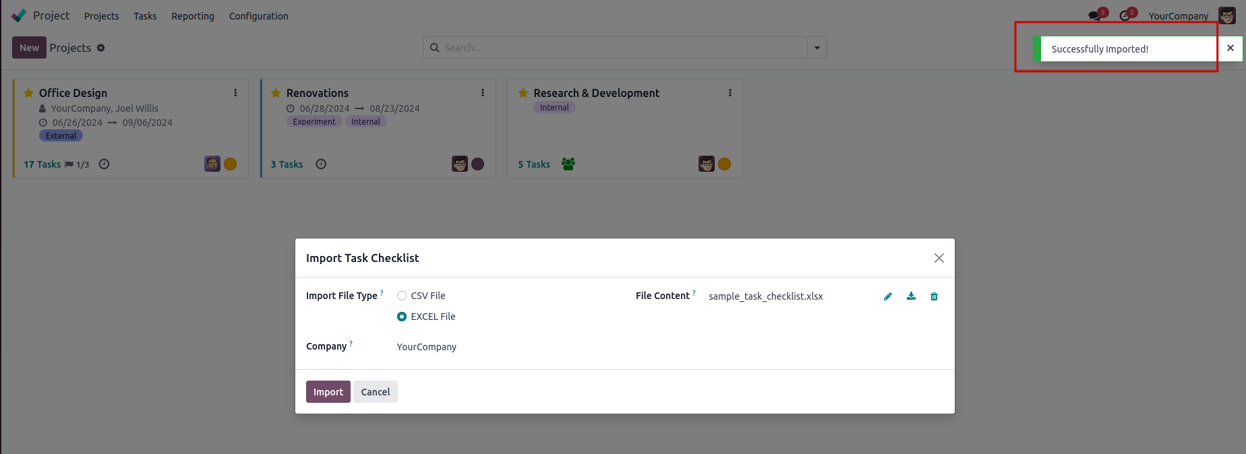Select the CSV File radio option
The width and height of the screenshot is (1246, 454).
[402, 296]
